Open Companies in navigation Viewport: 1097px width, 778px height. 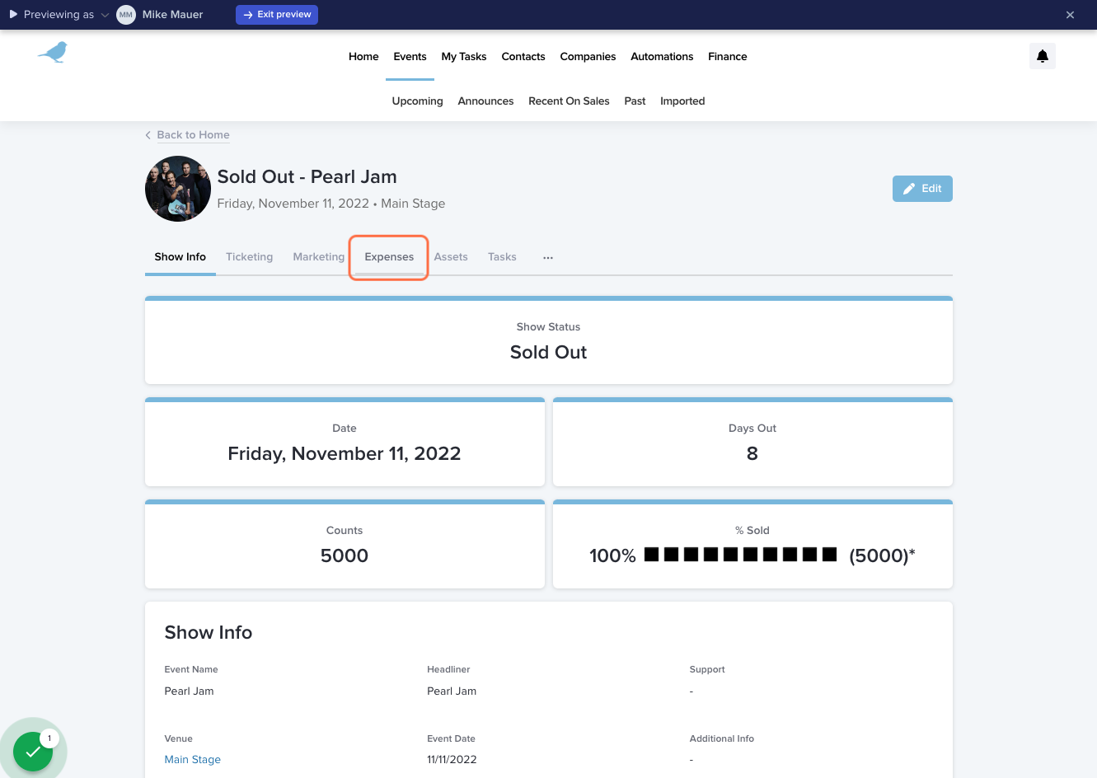tap(588, 57)
